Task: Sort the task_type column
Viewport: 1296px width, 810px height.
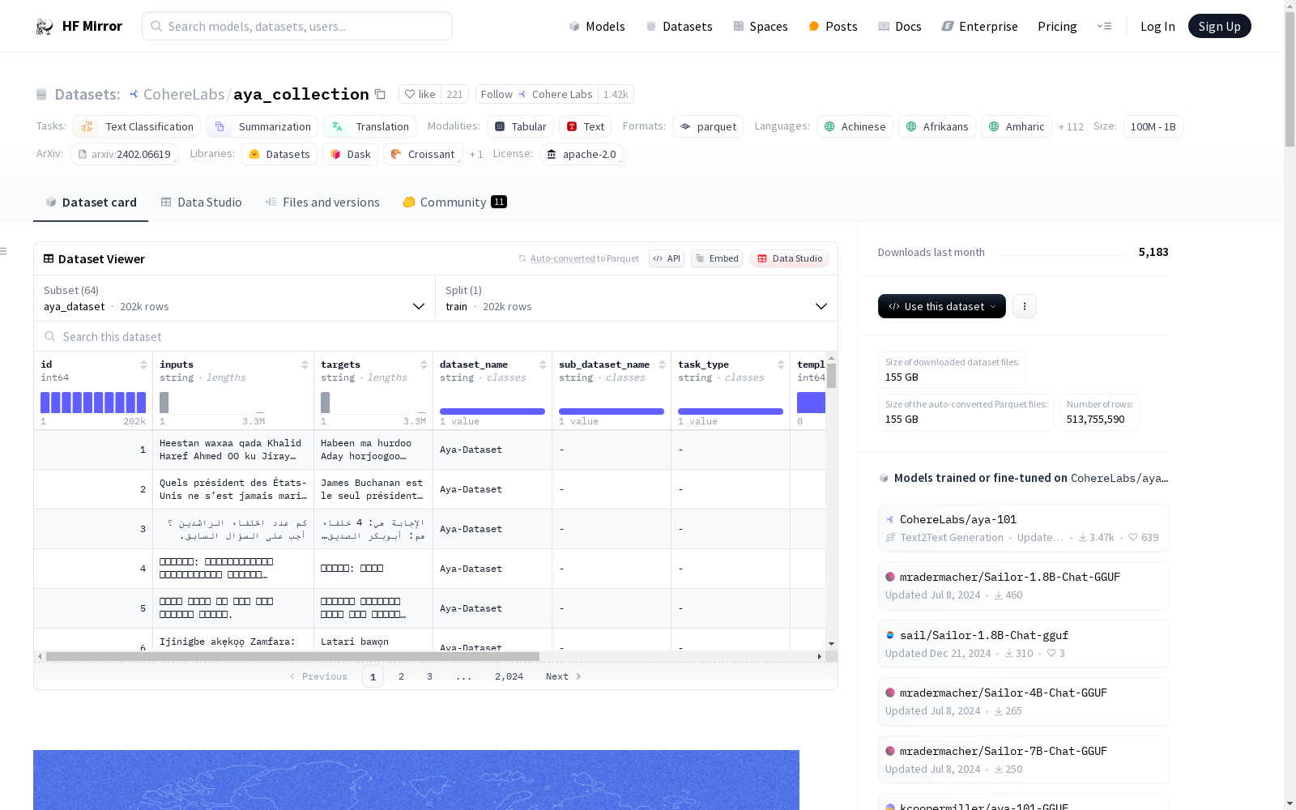Action: pyautogui.click(x=781, y=364)
